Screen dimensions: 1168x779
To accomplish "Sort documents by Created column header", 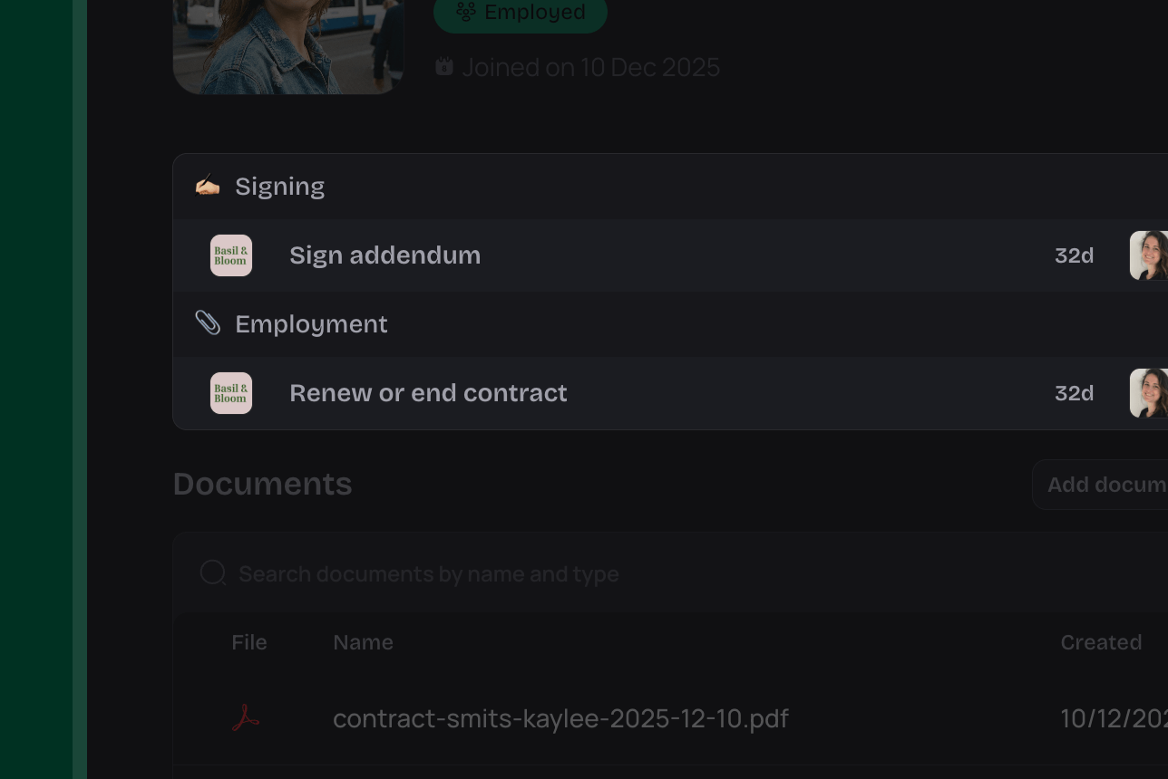I will pos(1101,642).
